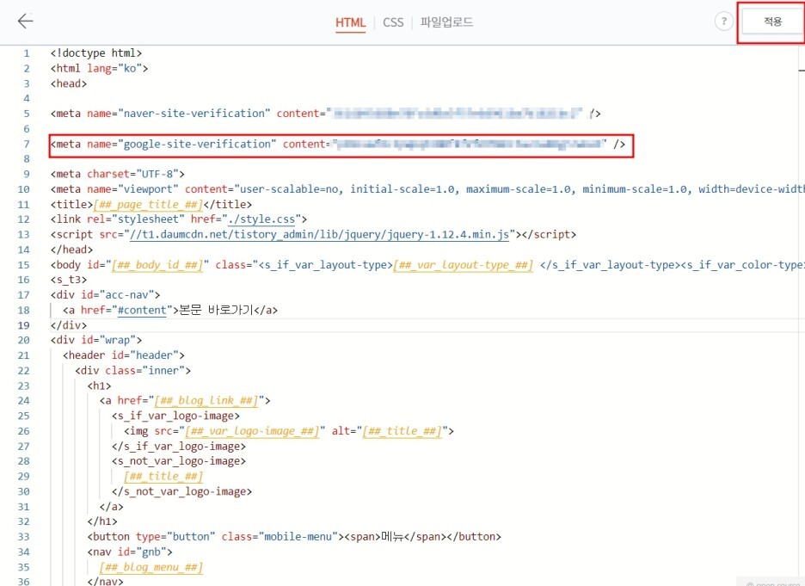Click the mobile-menu button line
The height and width of the screenshot is (586, 805).
tap(294, 537)
